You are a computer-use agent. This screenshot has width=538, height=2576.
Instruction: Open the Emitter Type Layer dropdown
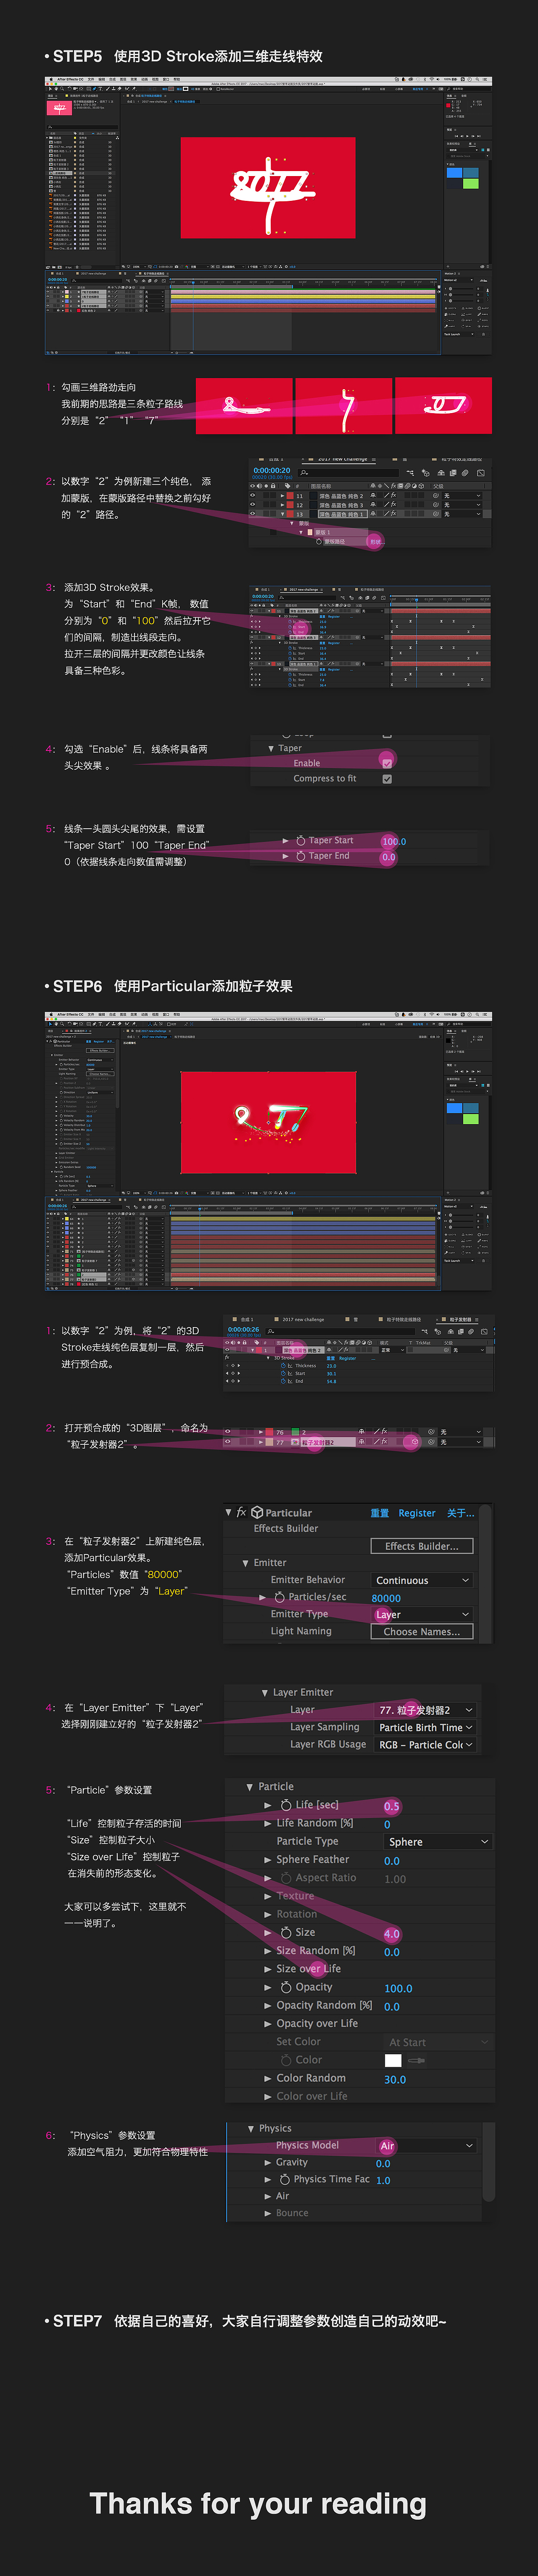pos(422,1614)
